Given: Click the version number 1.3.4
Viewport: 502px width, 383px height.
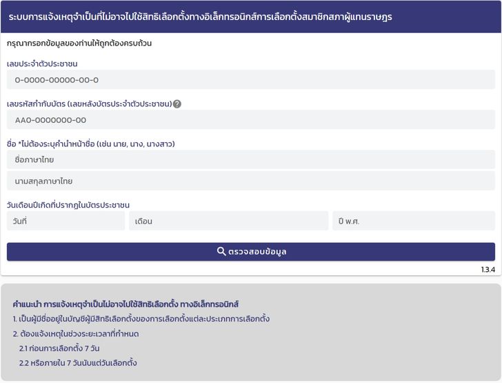Looking at the screenshot, I should click(488, 270).
